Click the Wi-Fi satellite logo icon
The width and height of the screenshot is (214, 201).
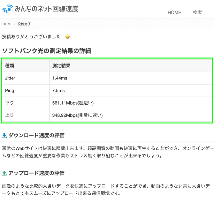[8, 9]
